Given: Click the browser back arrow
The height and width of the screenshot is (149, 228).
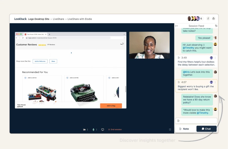Looking at the screenshot, I should coord(16,38).
